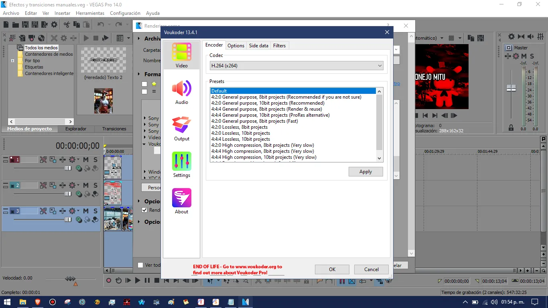Open the Codec dropdown H.264 (x264)
The width and height of the screenshot is (548, 308).
coord(296,66)
